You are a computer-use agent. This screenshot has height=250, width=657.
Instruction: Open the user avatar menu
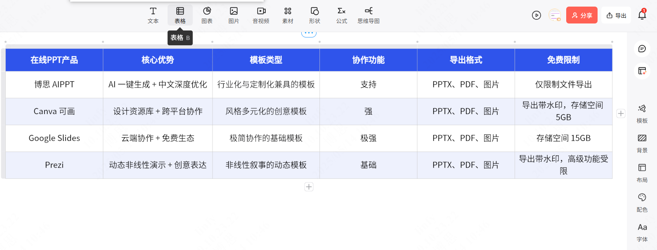555,15
